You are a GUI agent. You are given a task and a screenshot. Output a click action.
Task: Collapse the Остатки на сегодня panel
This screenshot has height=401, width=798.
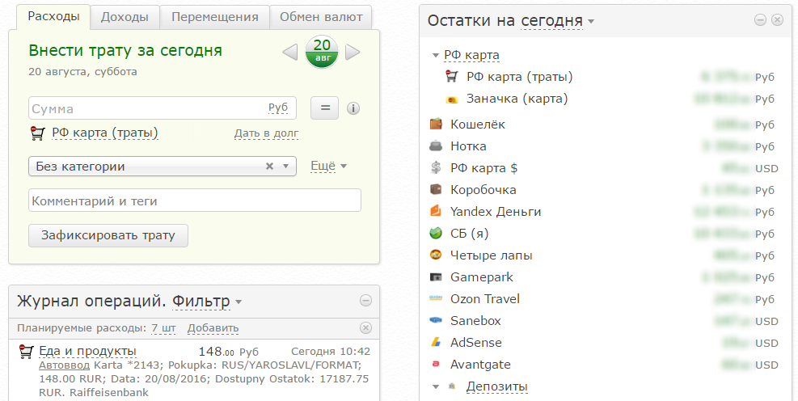760,20
